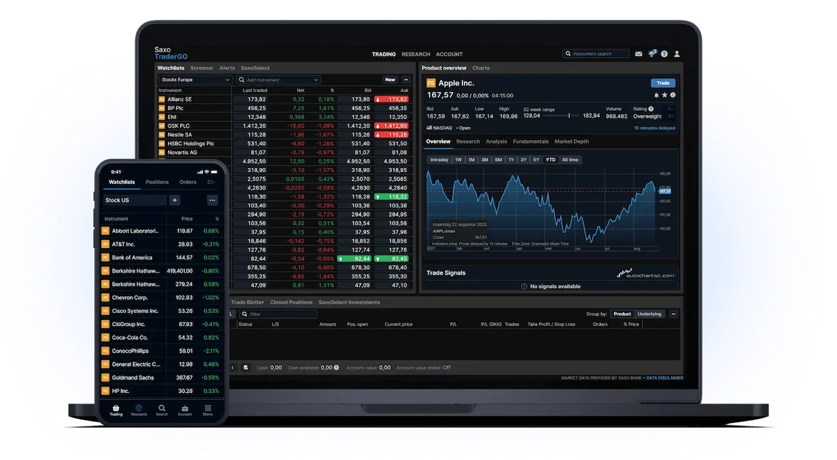Image resolution: width=837 pixels, height=460 pixels.
Task: Select Underlying grouping option
Action: pos(649,314)
